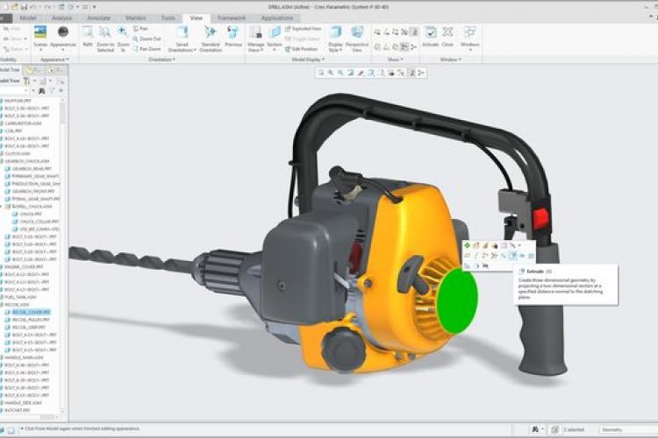
Task: Open the Scenes dropdown arrow
Action: tap(40, 50)
